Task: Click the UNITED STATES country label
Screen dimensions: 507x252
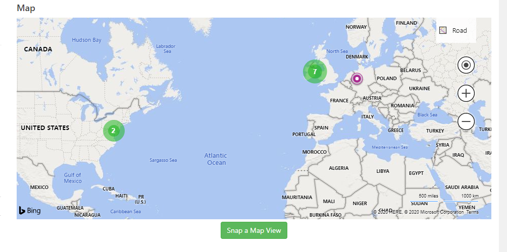Action: 45,128
